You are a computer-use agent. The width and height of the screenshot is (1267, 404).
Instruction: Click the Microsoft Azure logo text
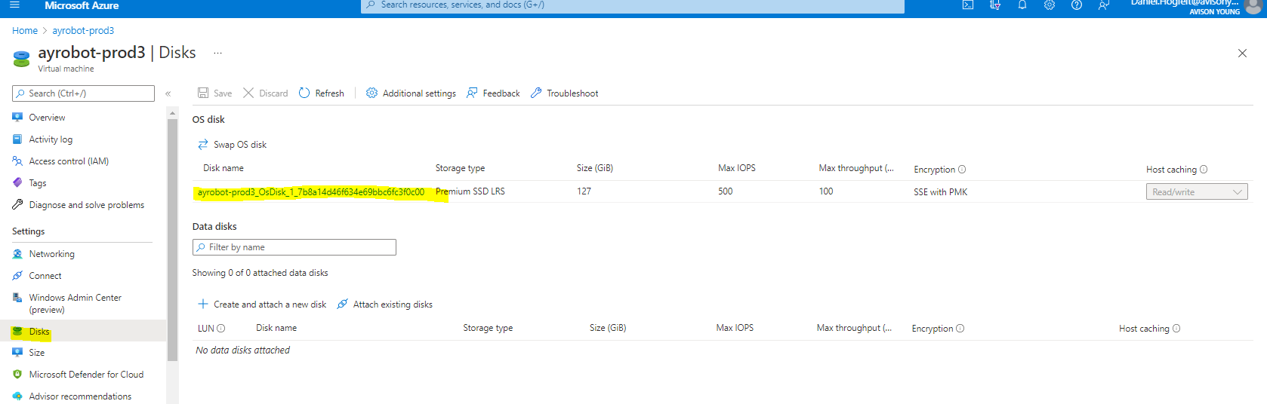(x=82, y=5)
